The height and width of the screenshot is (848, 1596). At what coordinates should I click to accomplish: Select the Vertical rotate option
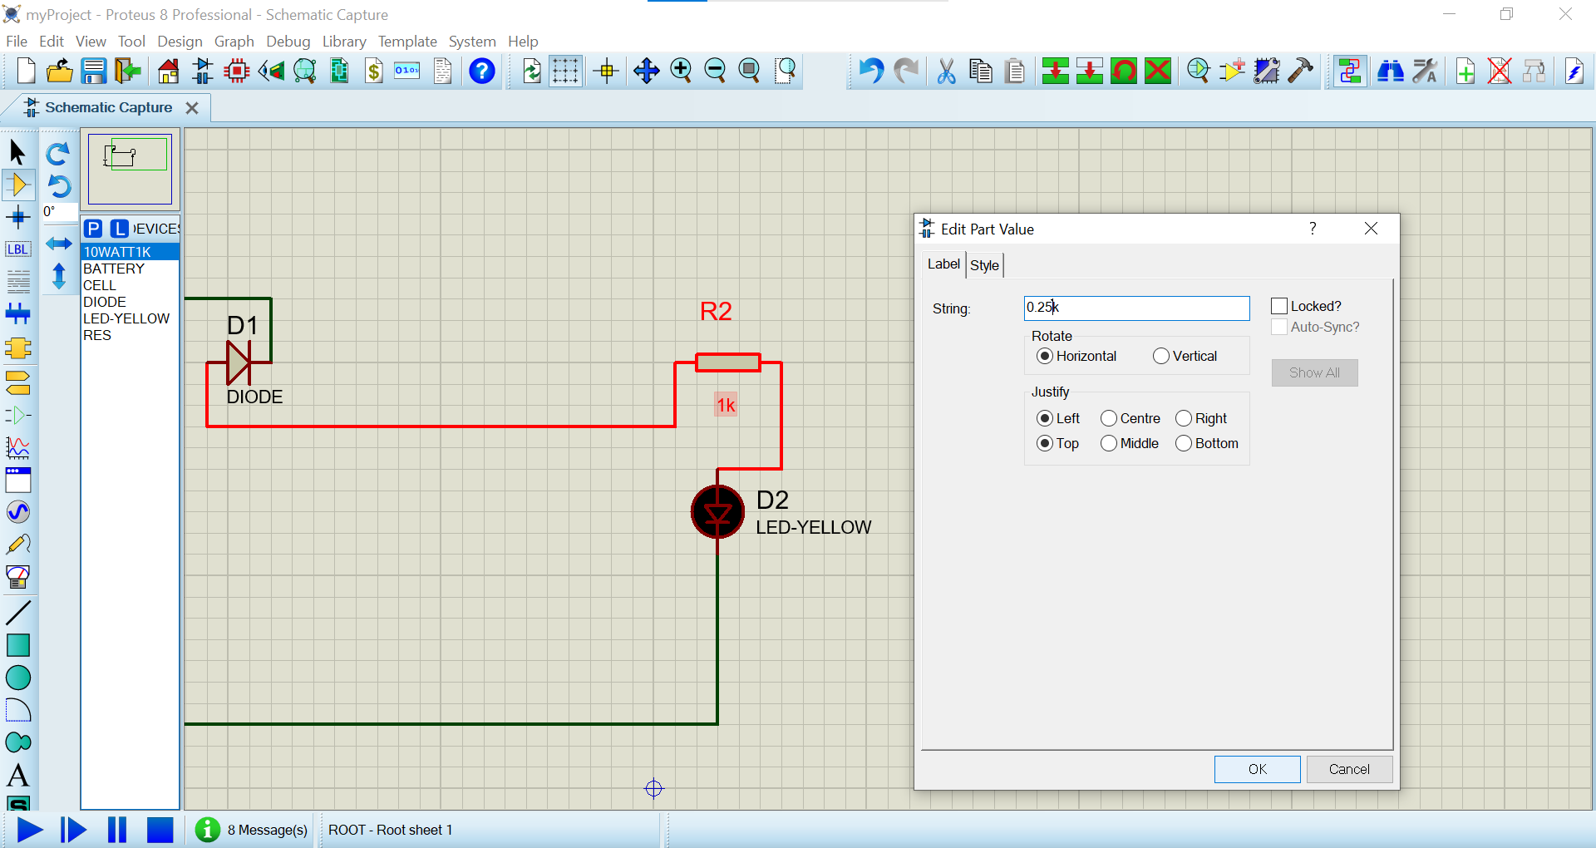[x=1161, y=356]
